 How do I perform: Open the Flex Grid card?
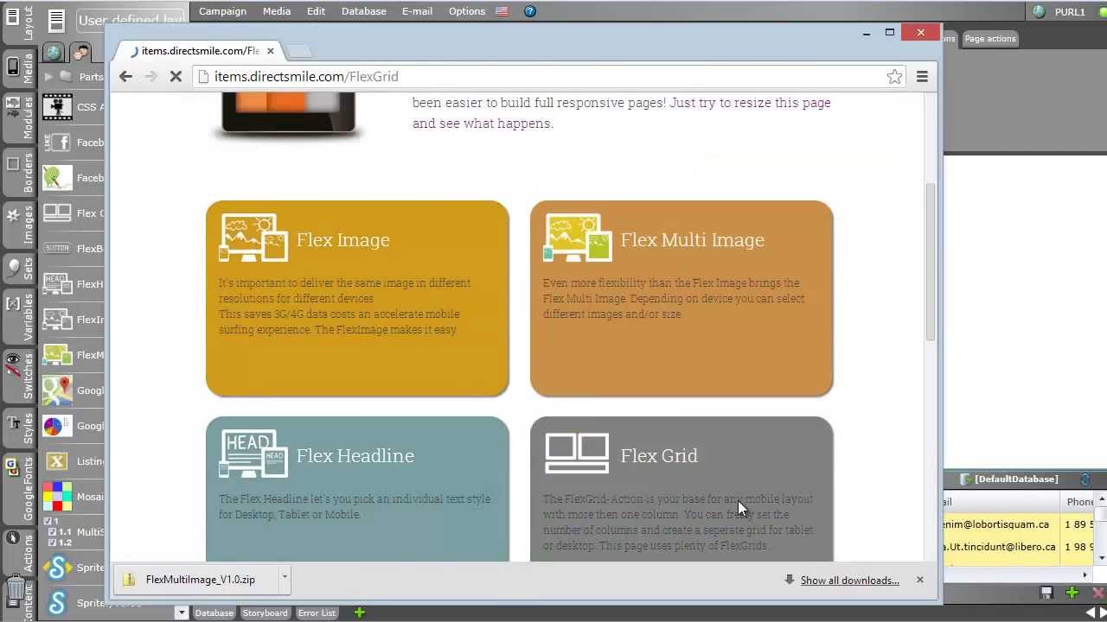(x=681, y=489)
